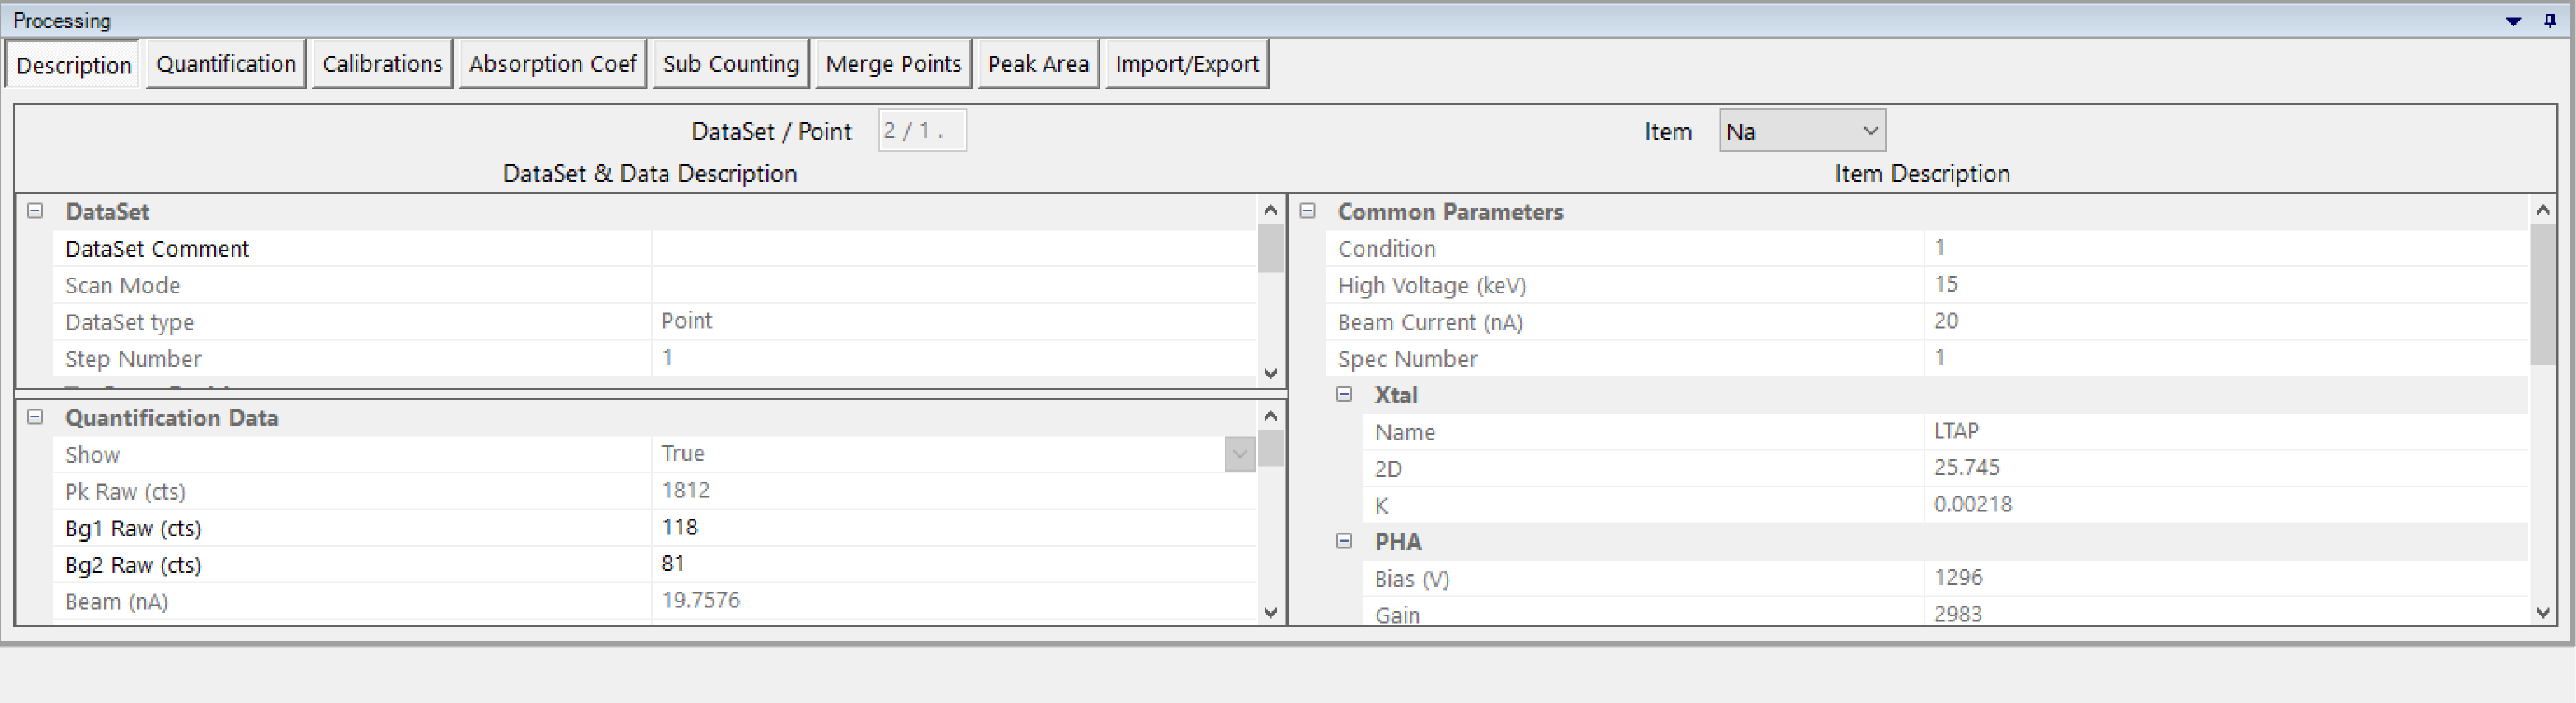Go to the Absorption Coef tab
2576x703 pixels.
coord(552,64)
